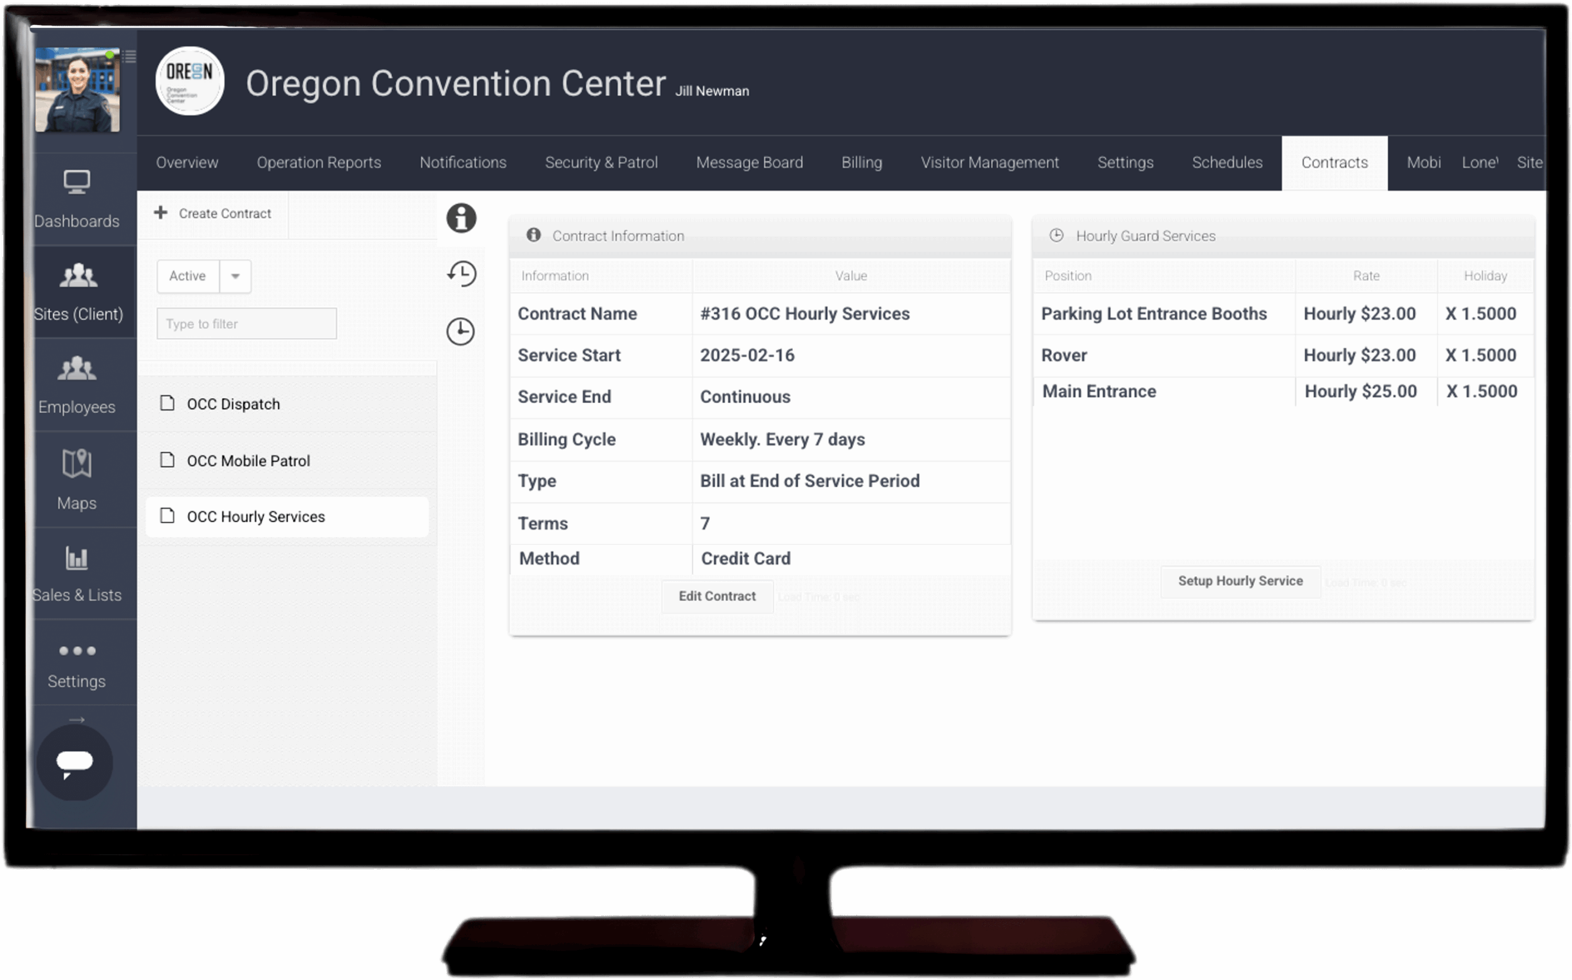Screen dimensions: 1572x980
Task: Open the sidebar Settings three-dots icon
Action: click(x=77, y=650)
